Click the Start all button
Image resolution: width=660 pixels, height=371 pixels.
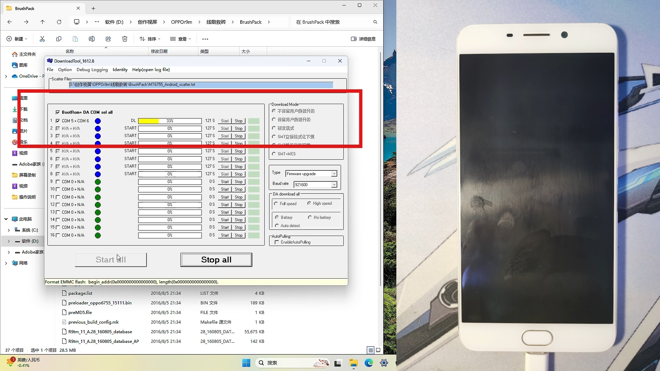pyautogui.click(x=111, y=260)
